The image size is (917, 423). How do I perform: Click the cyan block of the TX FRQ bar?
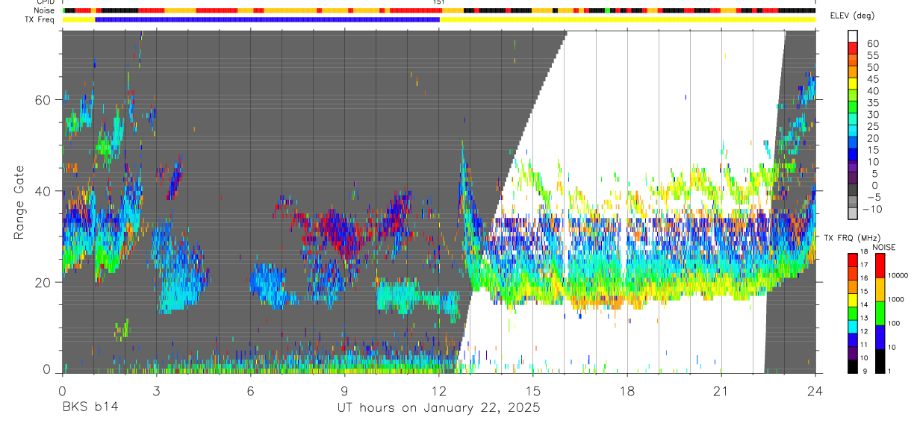coord(853,326)
